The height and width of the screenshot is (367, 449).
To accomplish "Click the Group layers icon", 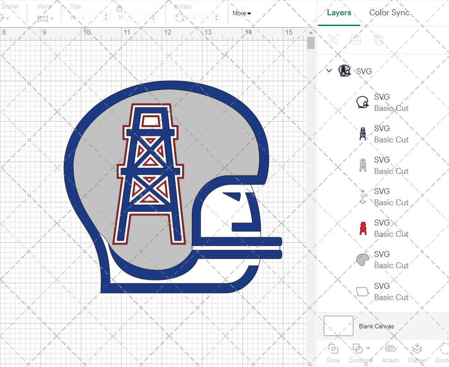I will [334, 40].
